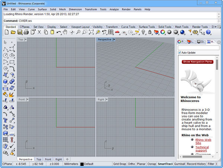This screenshot has width=223, height=168.
Task: Click the Show Navigation Pane button
Action: pyautogui.click(x=197, y=62)
